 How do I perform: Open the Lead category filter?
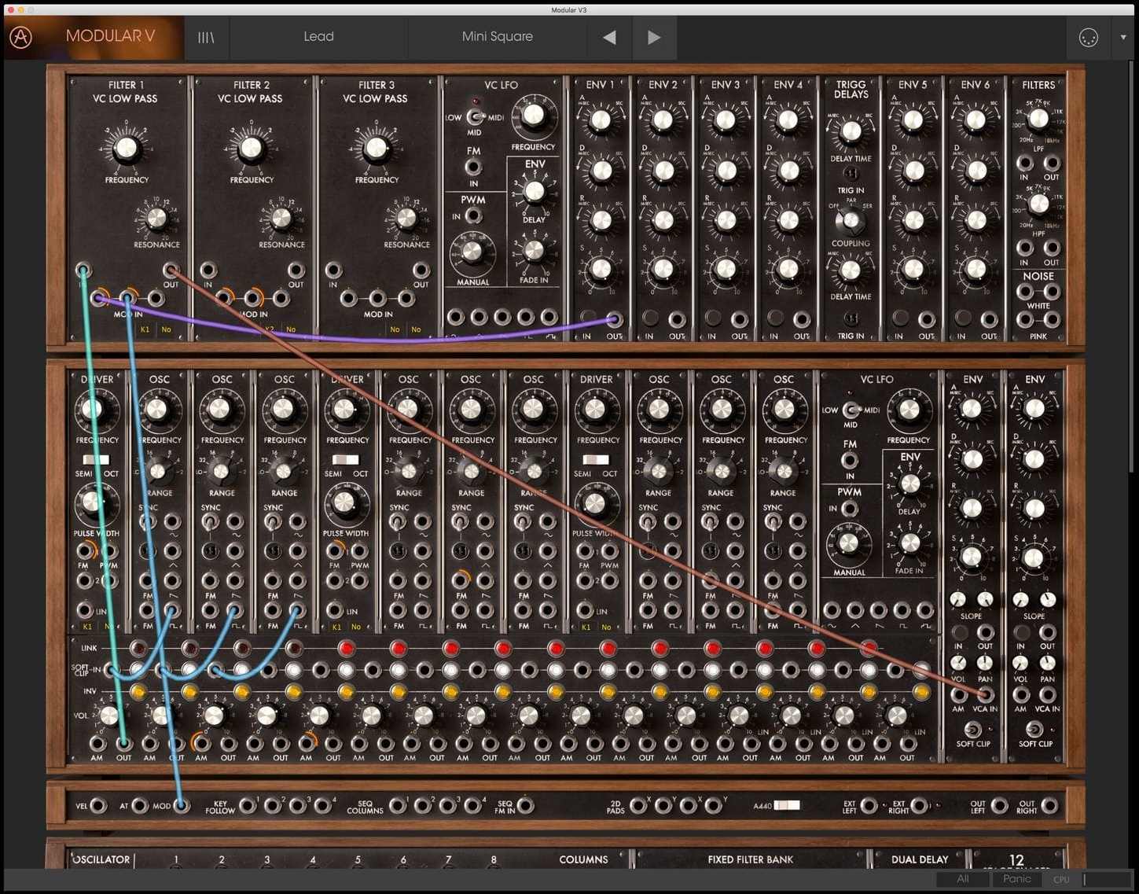point(318,37)
